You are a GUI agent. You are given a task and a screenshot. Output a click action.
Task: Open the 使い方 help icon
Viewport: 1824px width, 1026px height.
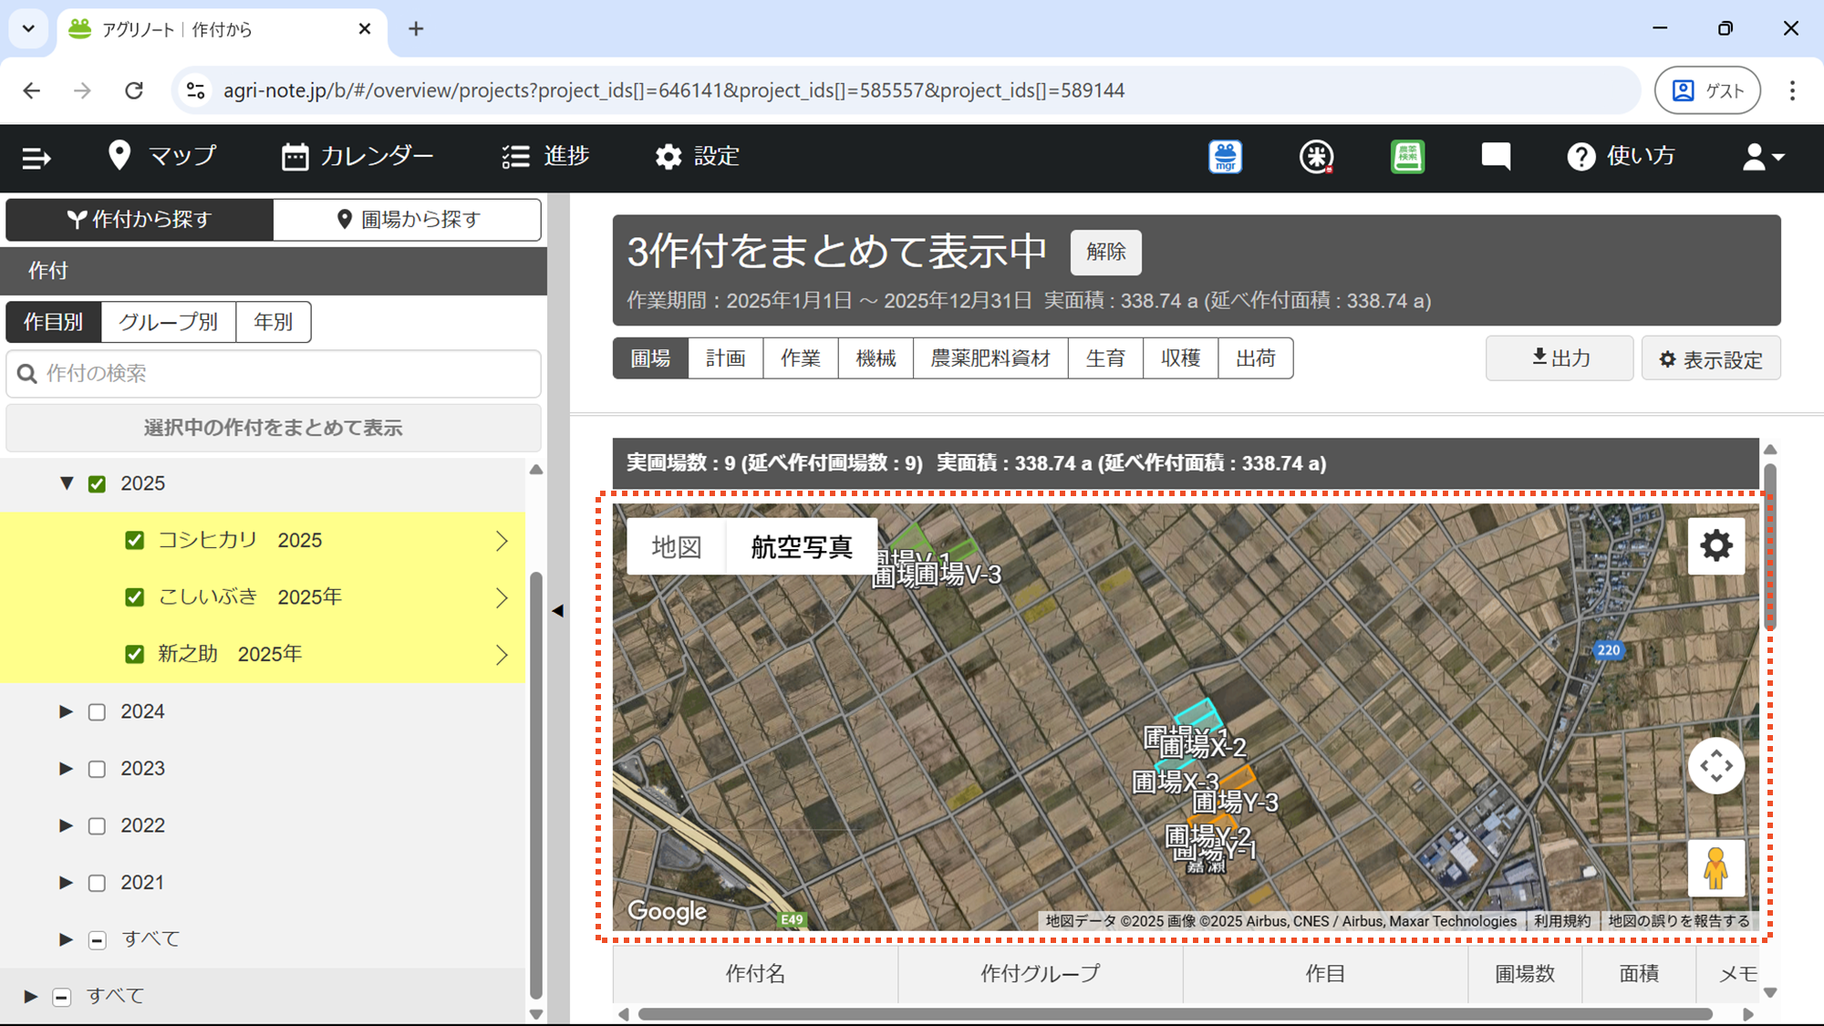tap(1581, 157)
